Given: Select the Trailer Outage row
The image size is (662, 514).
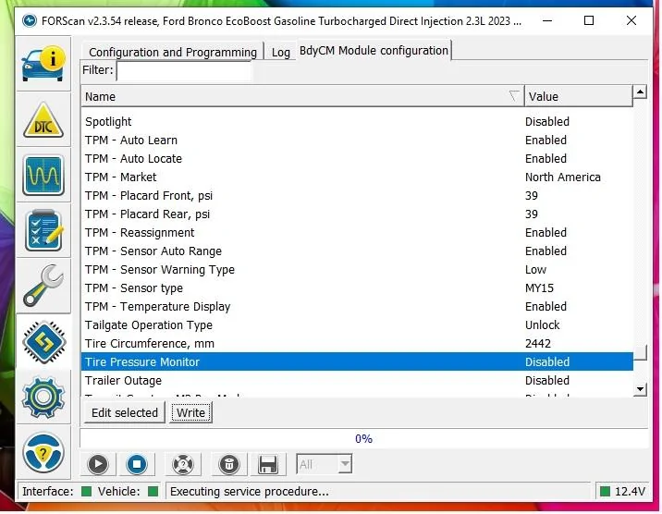Looking at the screenshot, I should click(x=357, y=380).
